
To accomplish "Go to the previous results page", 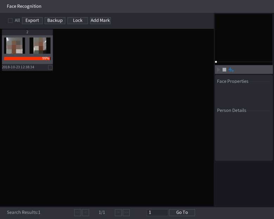I will (x=85, y=212).
